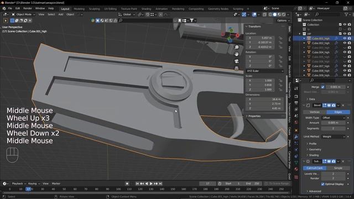Viewport: 354px width, 199px height.
Task: Open the Physics properties tab icon
Action: pyautogui.click(x=296, y=150)
